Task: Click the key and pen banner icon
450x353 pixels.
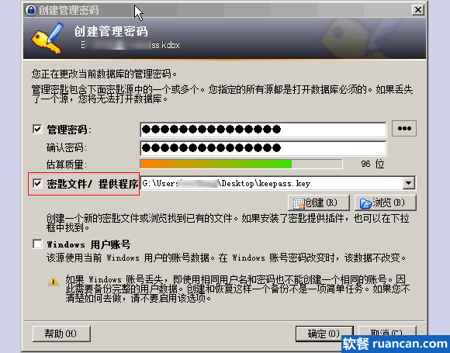Action: click(47, 39)
